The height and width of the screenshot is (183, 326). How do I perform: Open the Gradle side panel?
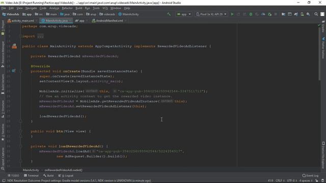(323, 26)
